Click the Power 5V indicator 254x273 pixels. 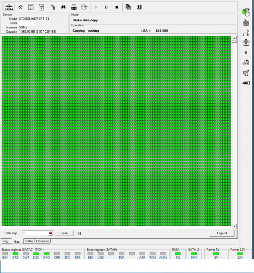[x=216, y=254]
